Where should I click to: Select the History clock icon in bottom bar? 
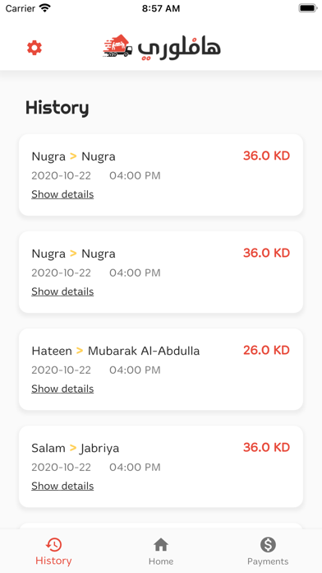(x=53, y=545)
